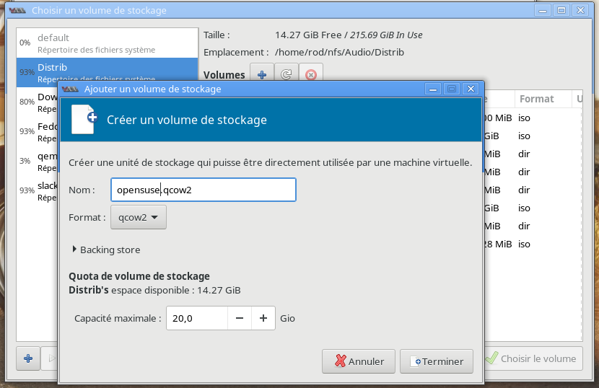Image resolution: width=599 pixels, height=388 pixels.
Task: Click the delete volume icon
Action: click(310, 74)
